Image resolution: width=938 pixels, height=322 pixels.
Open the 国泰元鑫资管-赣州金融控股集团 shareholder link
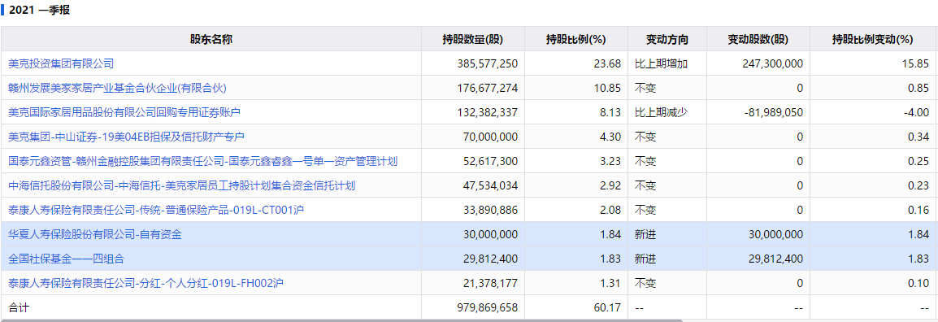tap(202, 161)
